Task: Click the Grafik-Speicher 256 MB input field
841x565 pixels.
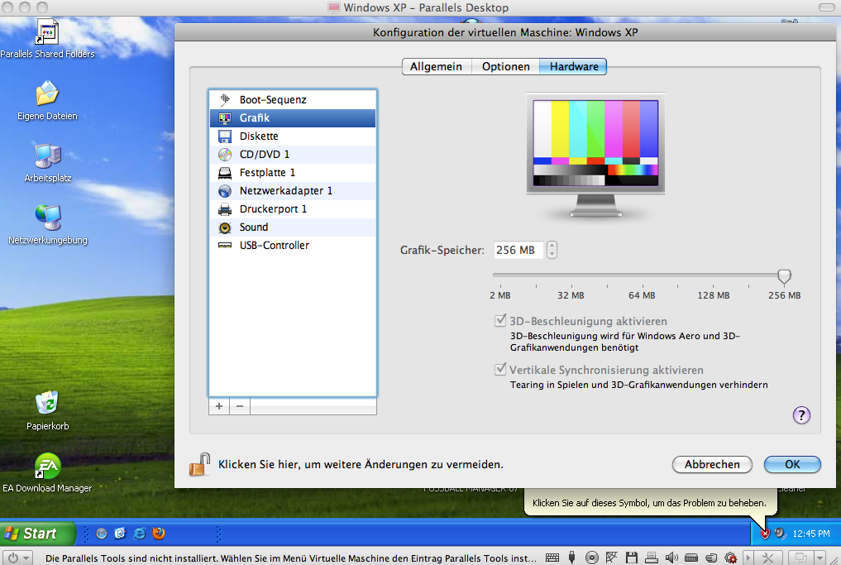Action: pyautogui.click(x=518, y=250)
